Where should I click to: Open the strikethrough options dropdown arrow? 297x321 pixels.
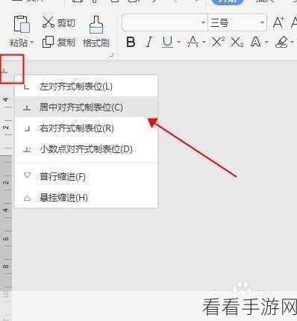click(x=204, y=42)
